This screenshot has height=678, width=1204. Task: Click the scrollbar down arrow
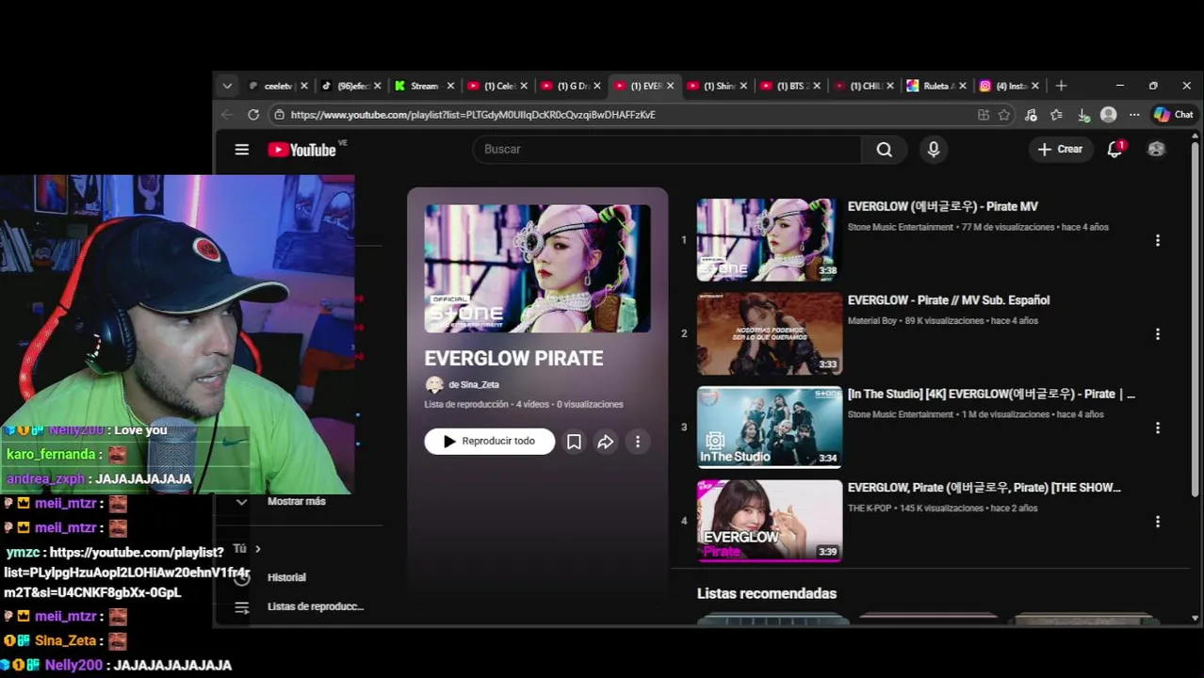click(x=1195, y=618)
